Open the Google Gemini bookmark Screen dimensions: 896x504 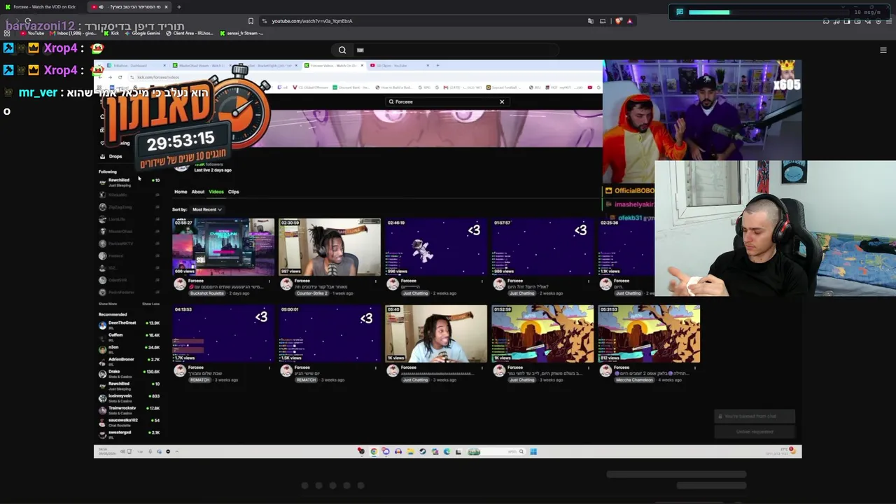point(143,33)
